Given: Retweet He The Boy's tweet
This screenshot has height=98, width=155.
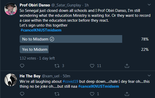Looking at the screenshot, I should coord(57,94).
